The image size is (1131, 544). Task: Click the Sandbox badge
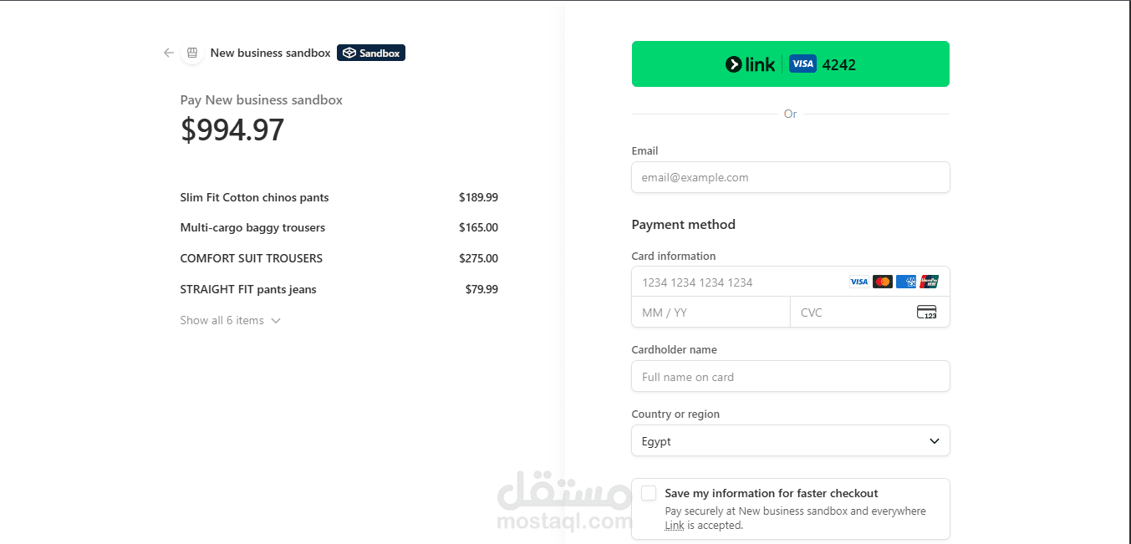coord(371,53)
